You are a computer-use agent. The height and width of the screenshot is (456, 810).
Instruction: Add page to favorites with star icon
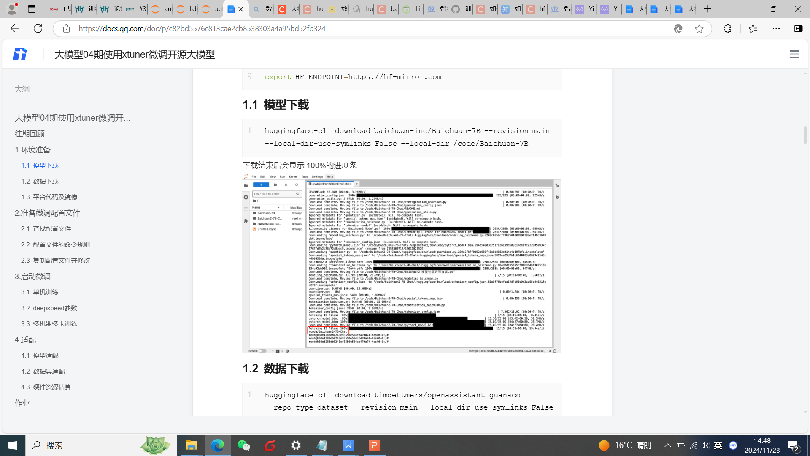coord(699,28)
